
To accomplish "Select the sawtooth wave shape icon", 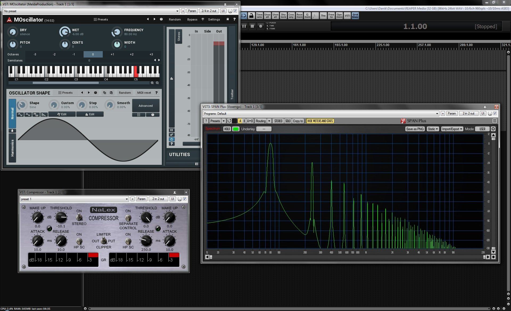I will (x=44, y=114).
